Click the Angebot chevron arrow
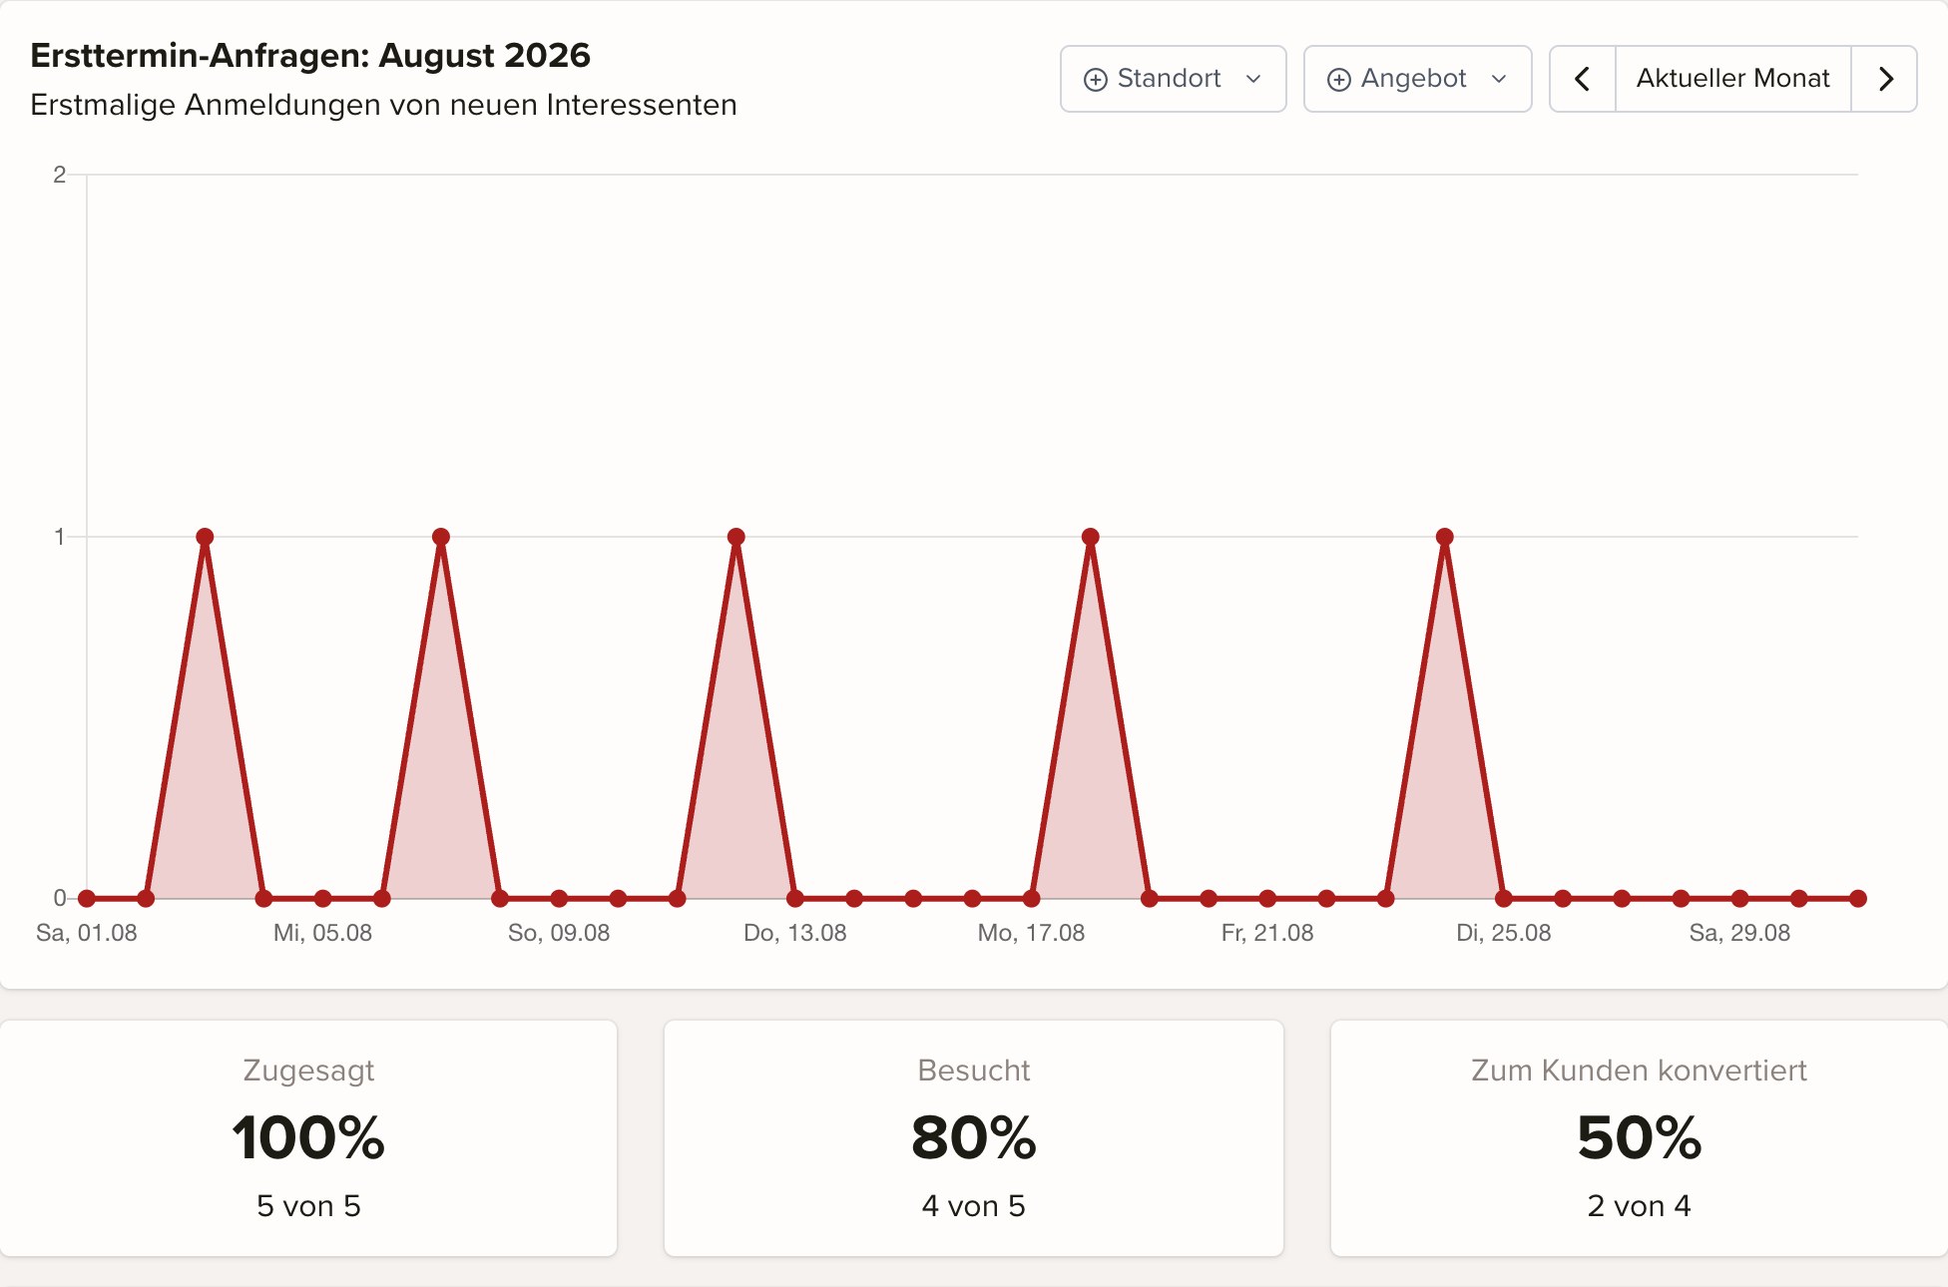 point(1499,80)
